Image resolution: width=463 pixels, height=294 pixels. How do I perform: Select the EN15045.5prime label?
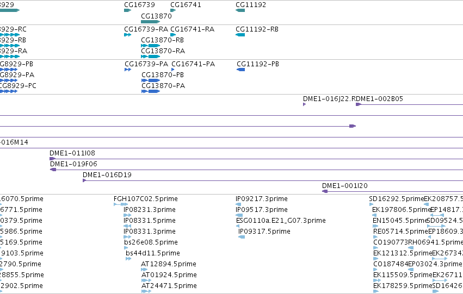(x=400, y=221)
